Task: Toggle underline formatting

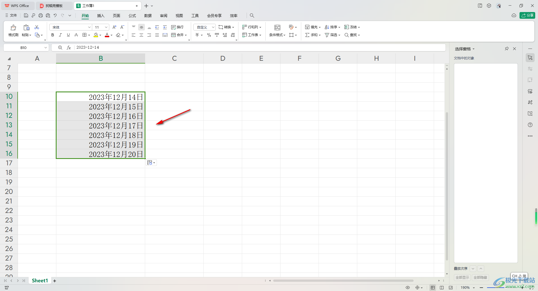Action: [x=68, y=35]
